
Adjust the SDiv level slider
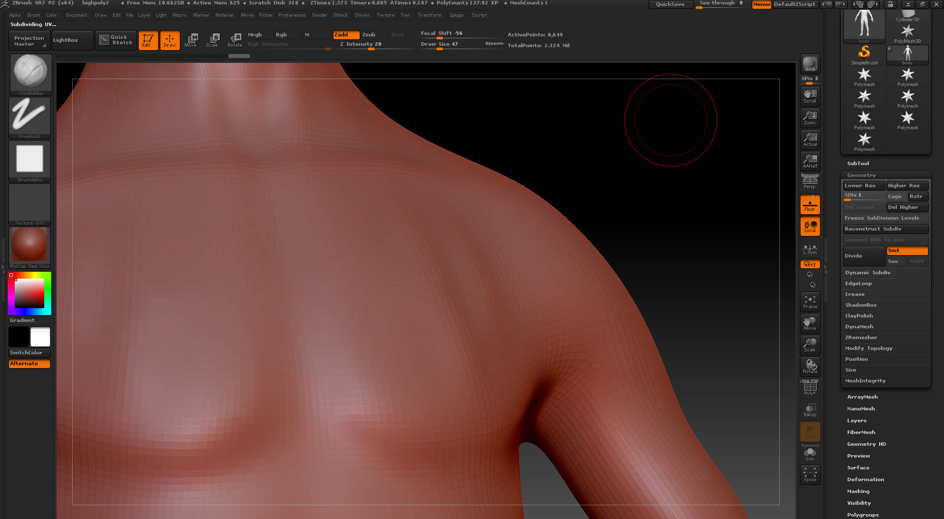click(864, 196)
